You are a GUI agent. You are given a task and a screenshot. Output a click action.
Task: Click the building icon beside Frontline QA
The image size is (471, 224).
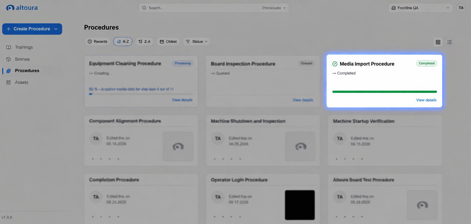tap(394, 8)
